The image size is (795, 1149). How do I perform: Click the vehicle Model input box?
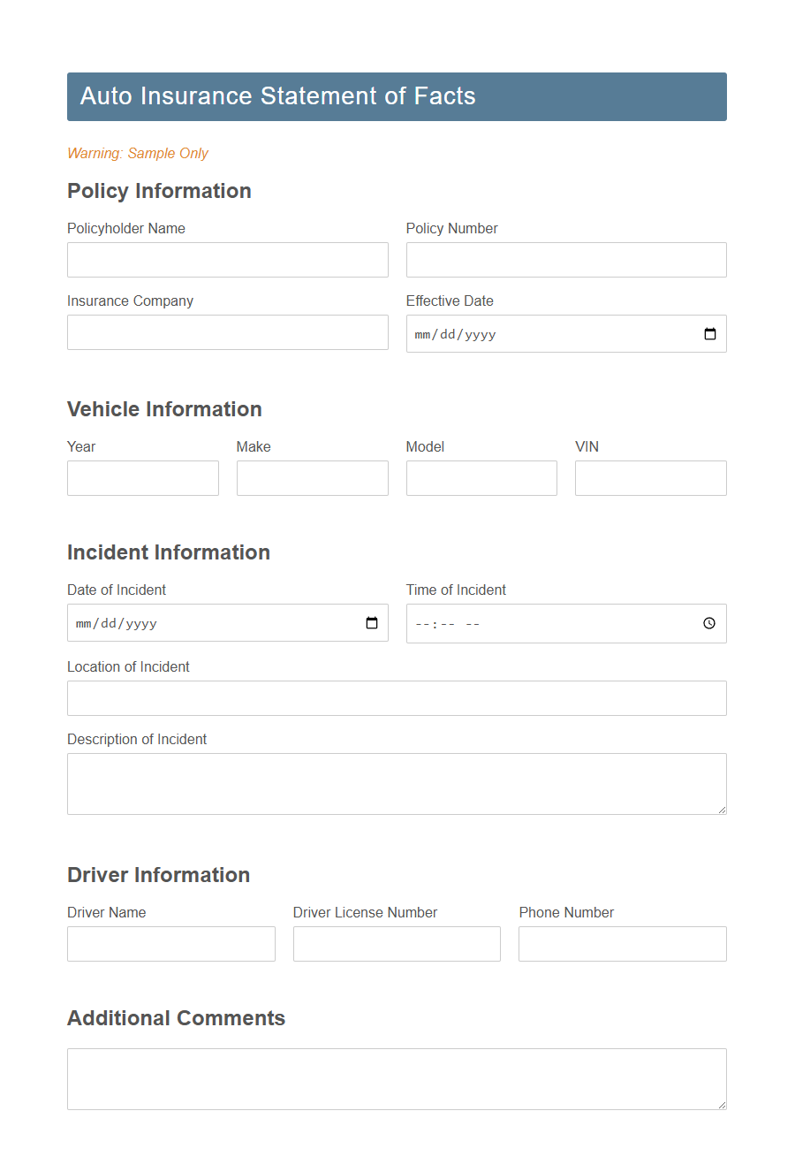point(481,477)
